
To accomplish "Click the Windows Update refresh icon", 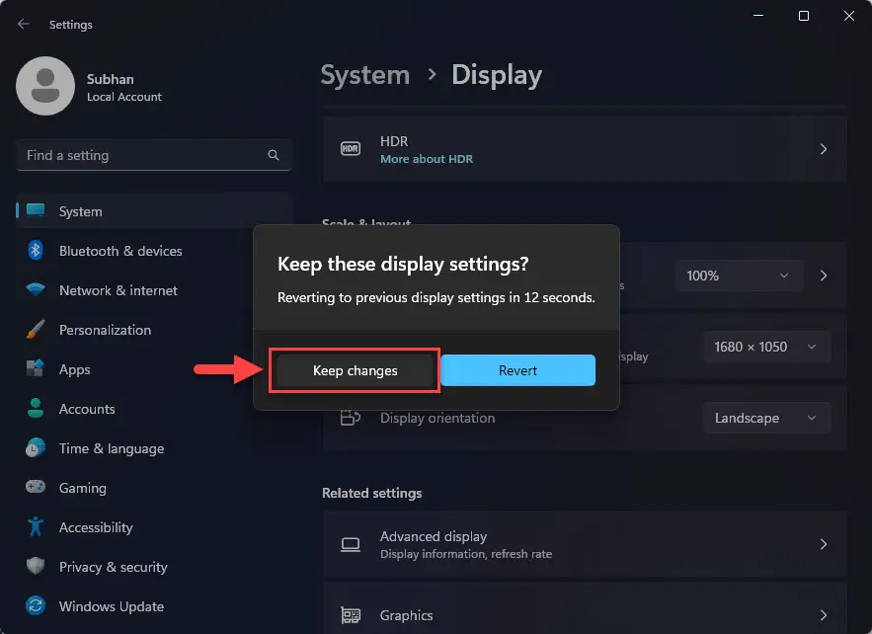I will [36, 605].
